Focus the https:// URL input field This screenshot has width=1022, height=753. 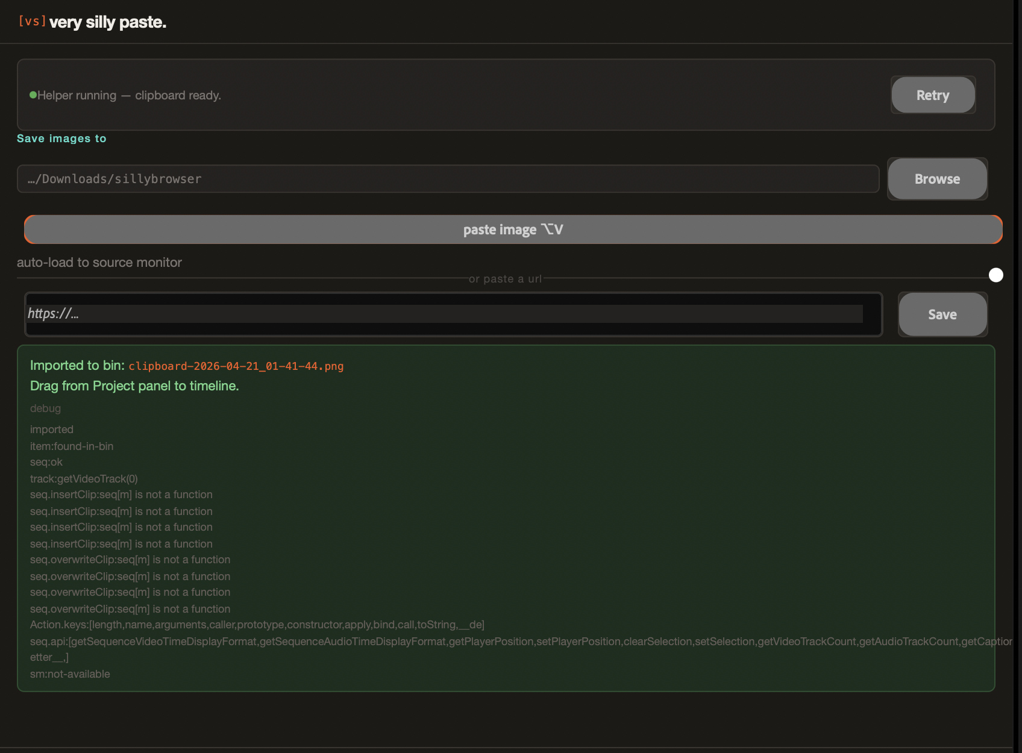point(453,314)
